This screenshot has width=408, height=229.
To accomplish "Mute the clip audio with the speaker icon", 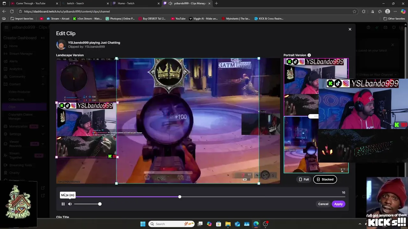I will pos(70,204).
